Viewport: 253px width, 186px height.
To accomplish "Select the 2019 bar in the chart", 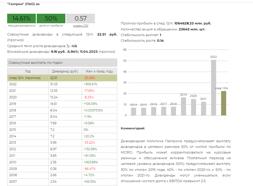I will coord(183,106).
